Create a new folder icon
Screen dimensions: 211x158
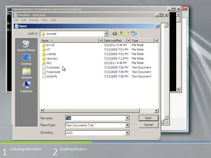127,33
